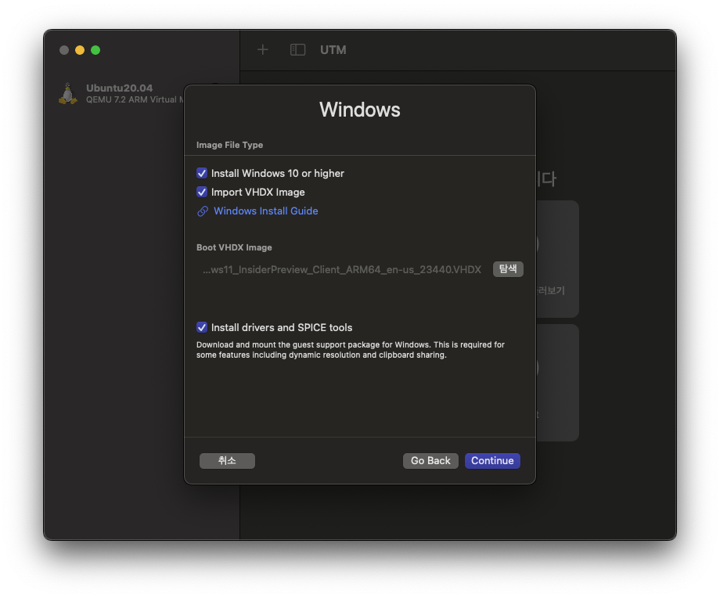The width and height of the screenshot is (720, 598).
Task: Click the link icon beside Windows Install Guide
Action: coord(203,211)
